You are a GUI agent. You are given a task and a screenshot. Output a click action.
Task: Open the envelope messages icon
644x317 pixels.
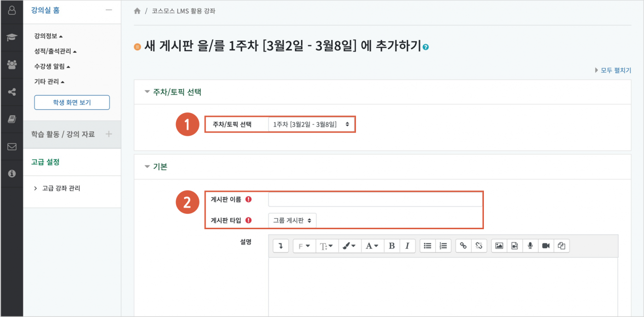point(11,147)
